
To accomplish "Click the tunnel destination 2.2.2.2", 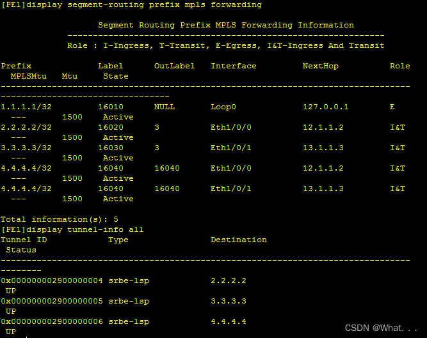I will coord(229,280).
